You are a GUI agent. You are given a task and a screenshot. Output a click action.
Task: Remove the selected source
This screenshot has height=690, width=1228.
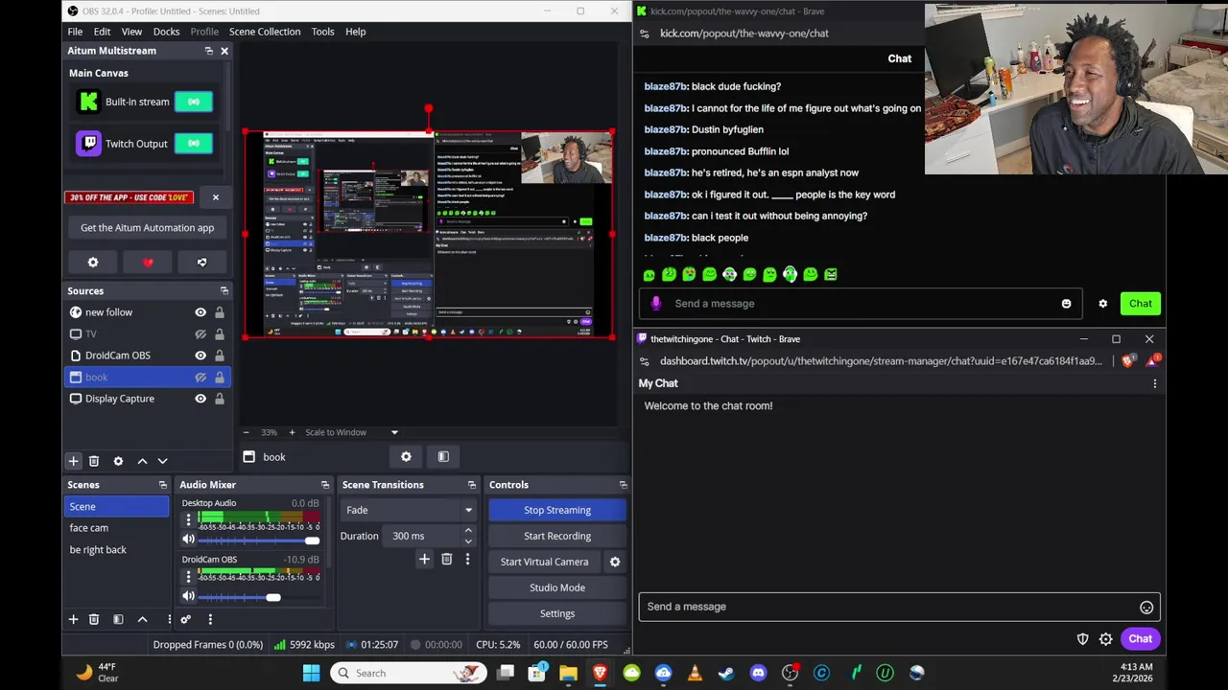tap(94, 461)
